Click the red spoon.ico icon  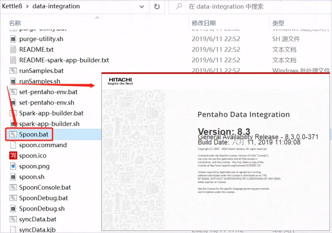coord(13,155)
